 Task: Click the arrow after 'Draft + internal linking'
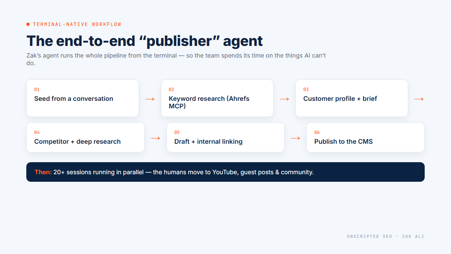(x=295, y=138)
